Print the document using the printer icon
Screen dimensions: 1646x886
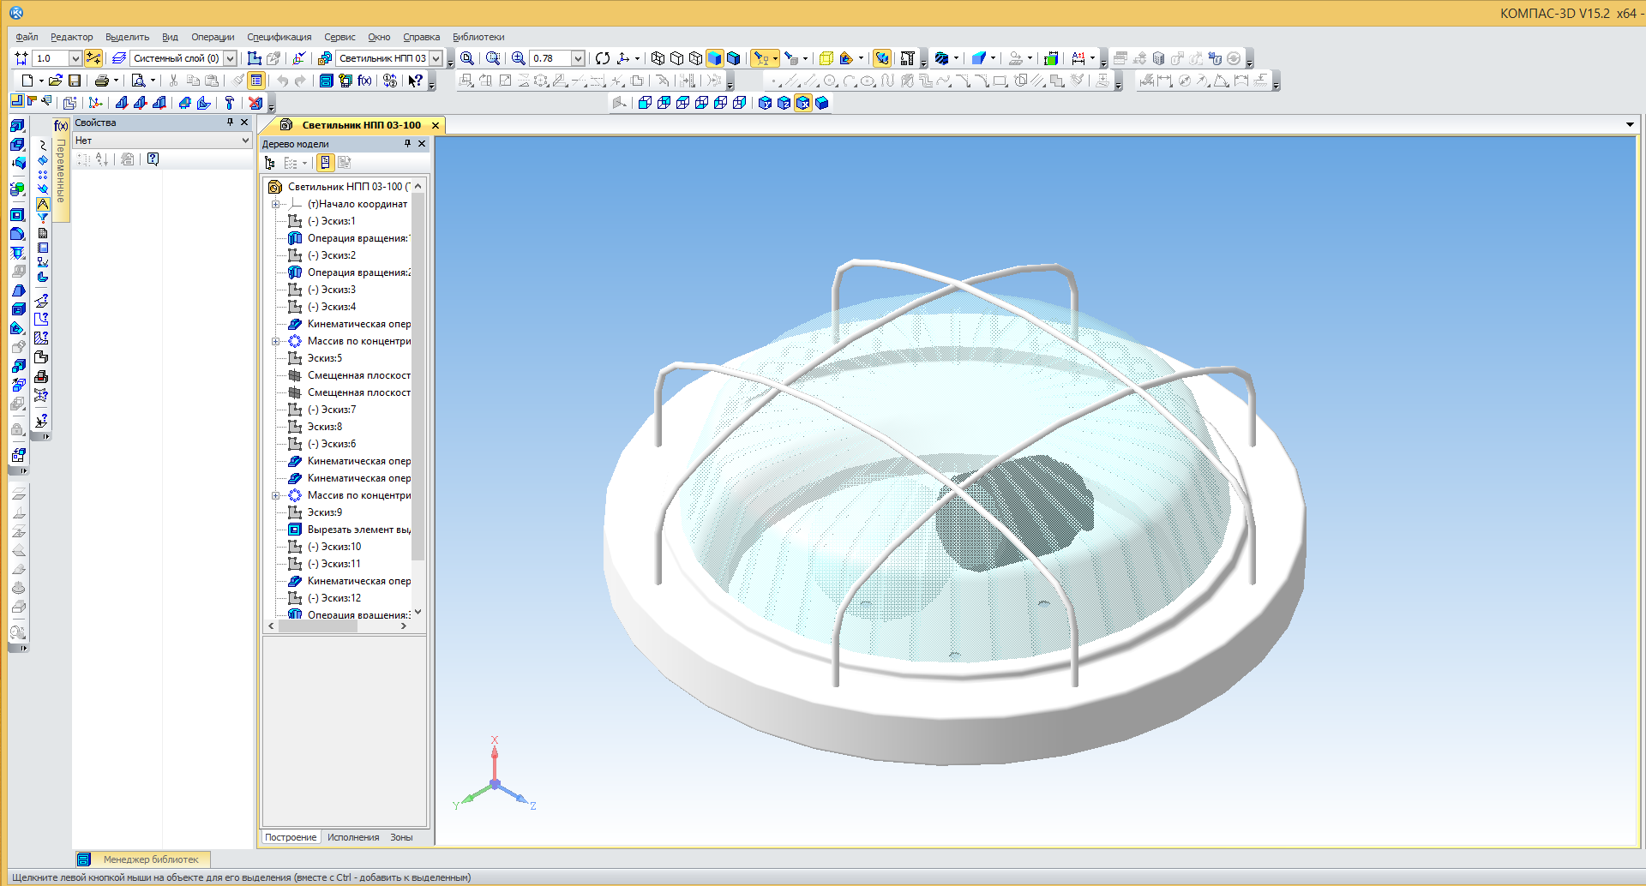tap(102, 81)
